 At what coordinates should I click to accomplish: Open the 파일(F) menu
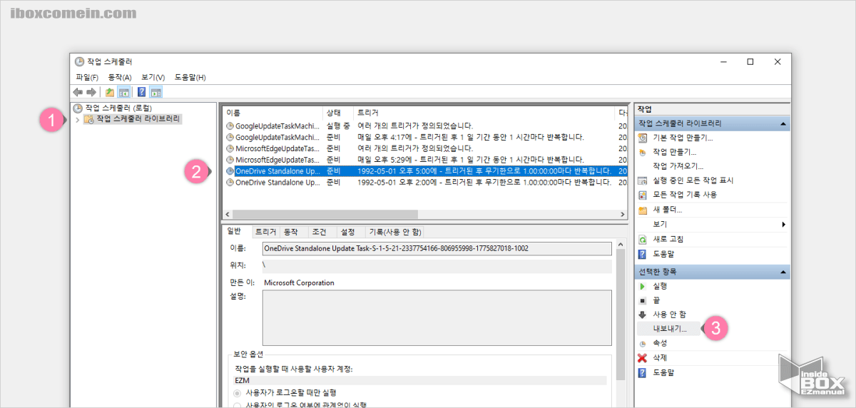[87, 77]
